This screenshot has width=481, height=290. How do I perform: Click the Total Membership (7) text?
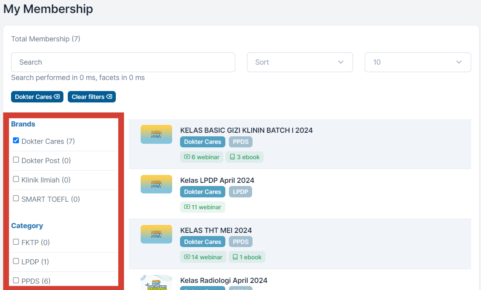46,39
